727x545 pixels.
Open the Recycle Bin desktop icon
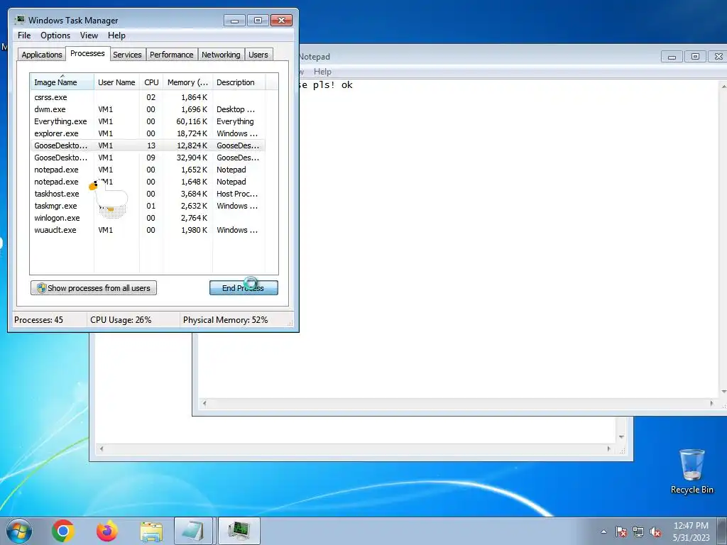point(692,471)
